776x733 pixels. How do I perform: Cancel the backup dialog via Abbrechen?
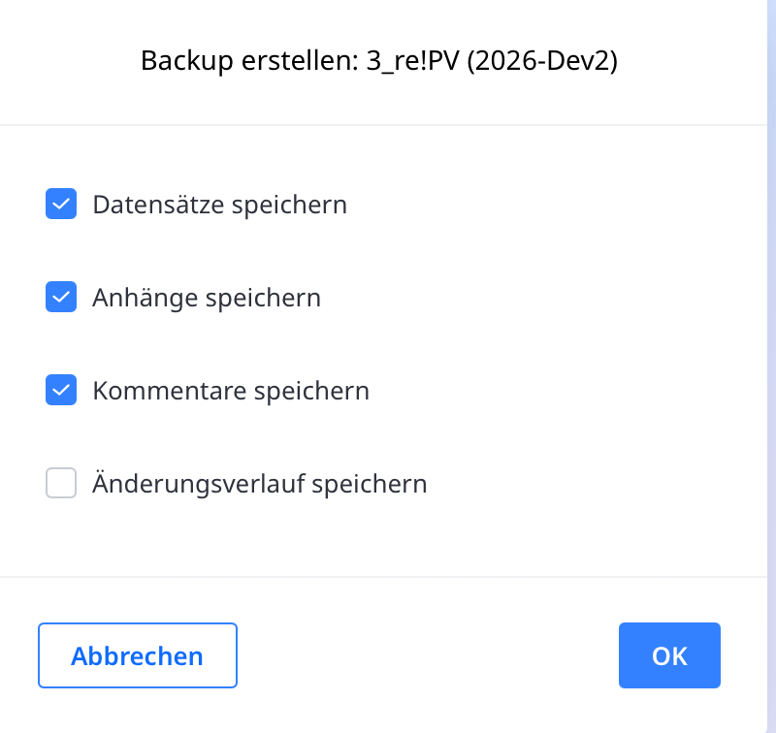tap(138, 655)
